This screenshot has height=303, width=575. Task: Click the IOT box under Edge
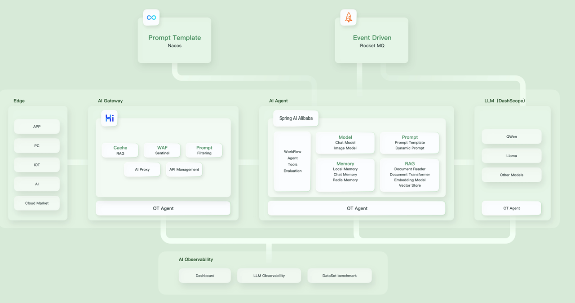(37, 165)
